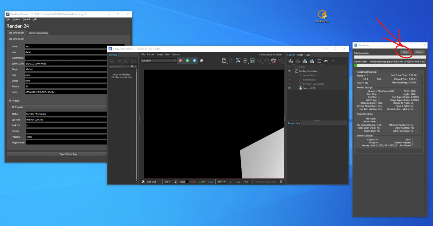This screenshot has width=433, height=226.
Task: Switch to alpha/mono channel view icon
Action: click(202, 61)
